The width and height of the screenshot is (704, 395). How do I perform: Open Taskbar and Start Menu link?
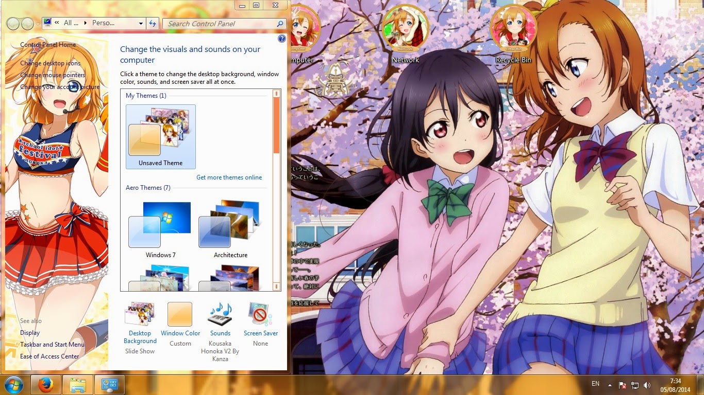tap(53, 345)
